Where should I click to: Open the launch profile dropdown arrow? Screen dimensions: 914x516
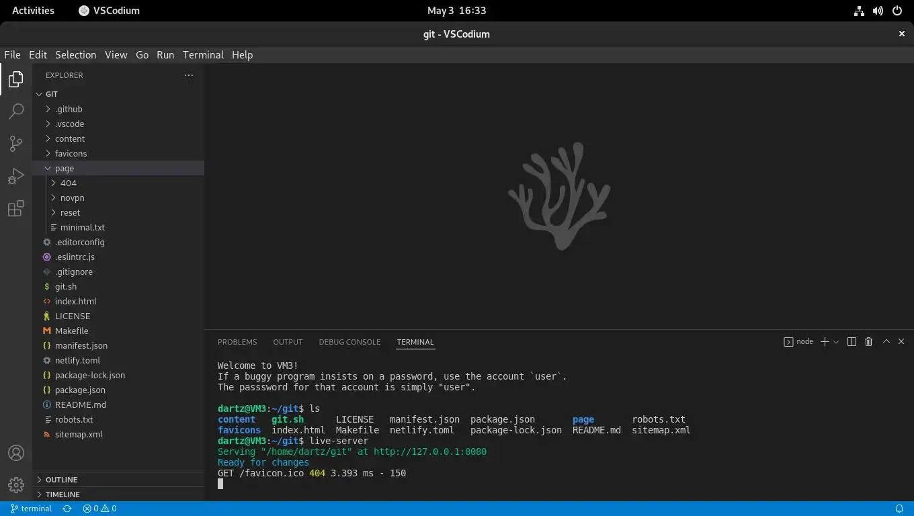[x=836, y=341]
